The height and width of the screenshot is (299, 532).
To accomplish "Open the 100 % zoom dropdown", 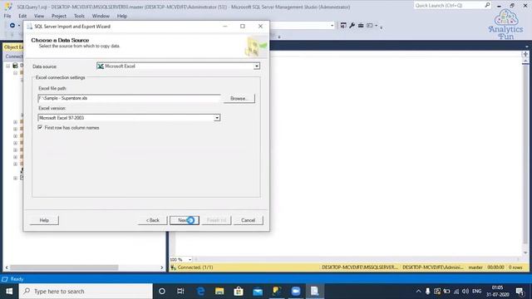I will tap(190, 260).
